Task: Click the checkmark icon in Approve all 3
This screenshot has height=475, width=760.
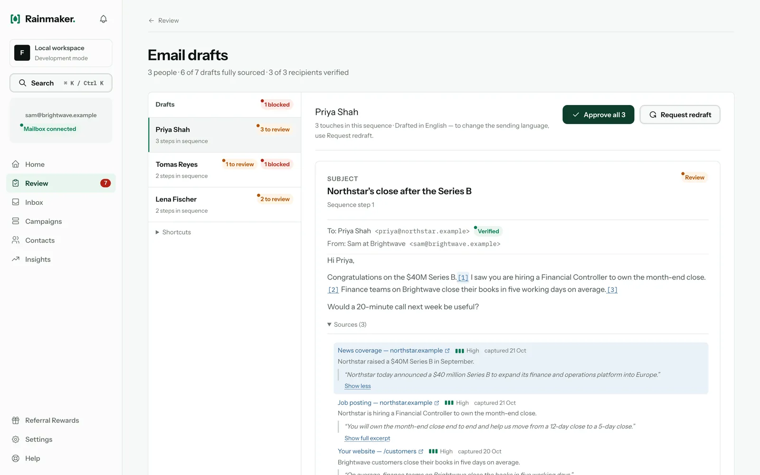Action: tap(576, 114)
